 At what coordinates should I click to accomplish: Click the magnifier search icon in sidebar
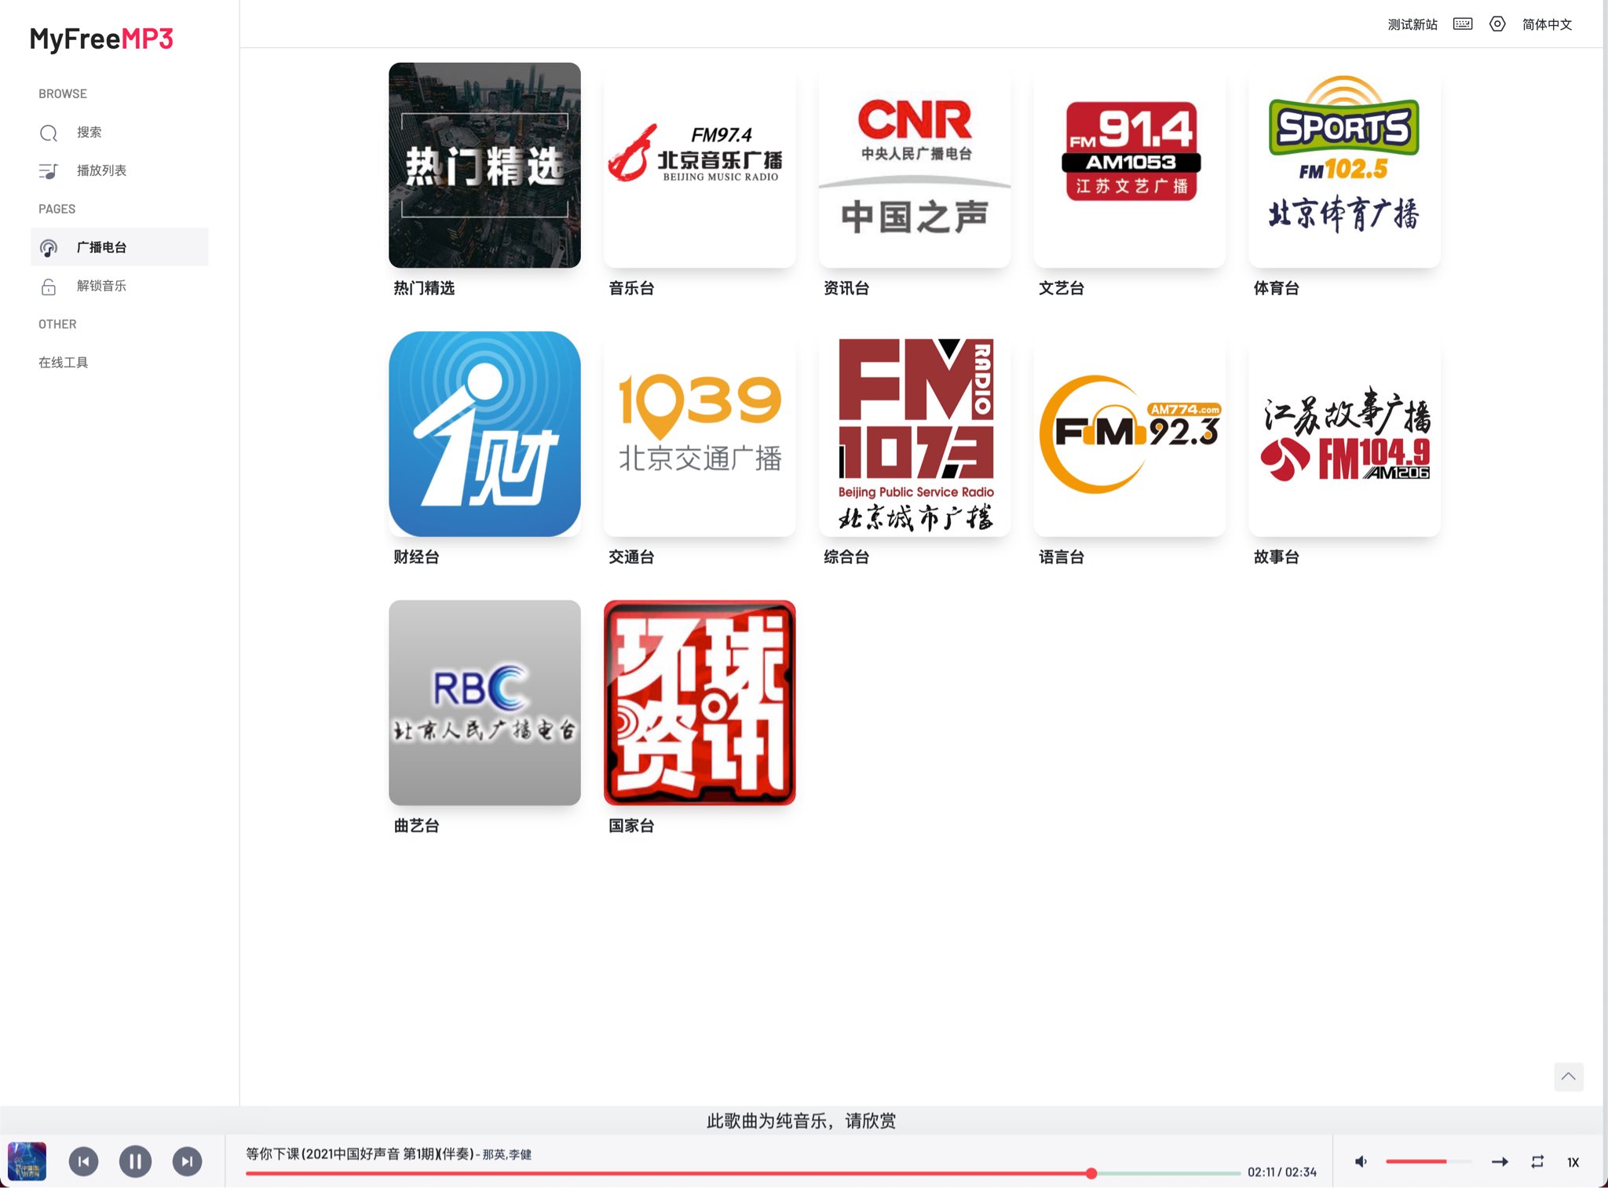(x=49, y=133)
